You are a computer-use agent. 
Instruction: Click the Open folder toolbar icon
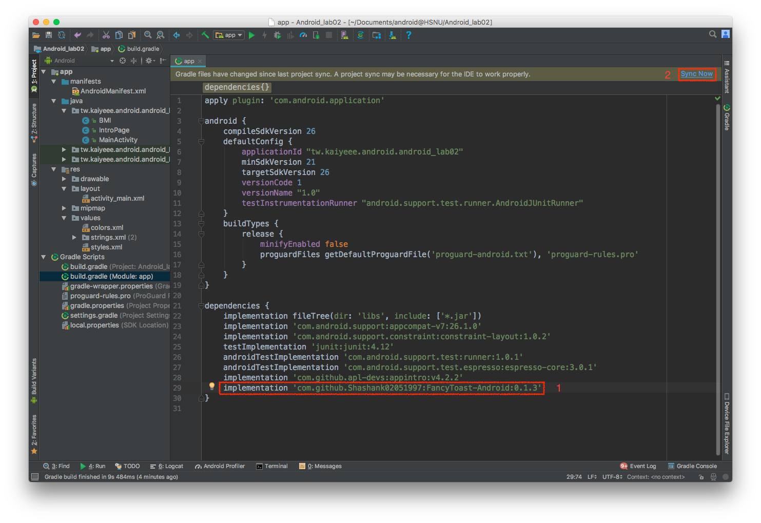point(36,35)
